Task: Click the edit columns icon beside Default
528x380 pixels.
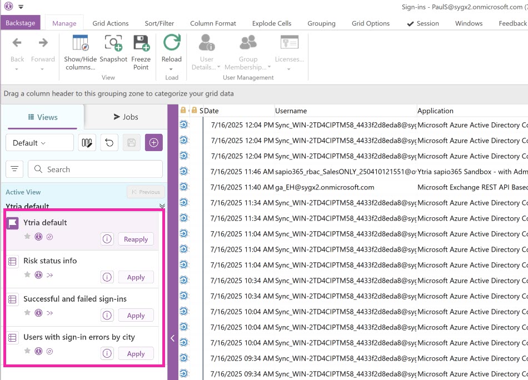Action: click(x=87, y=143)
